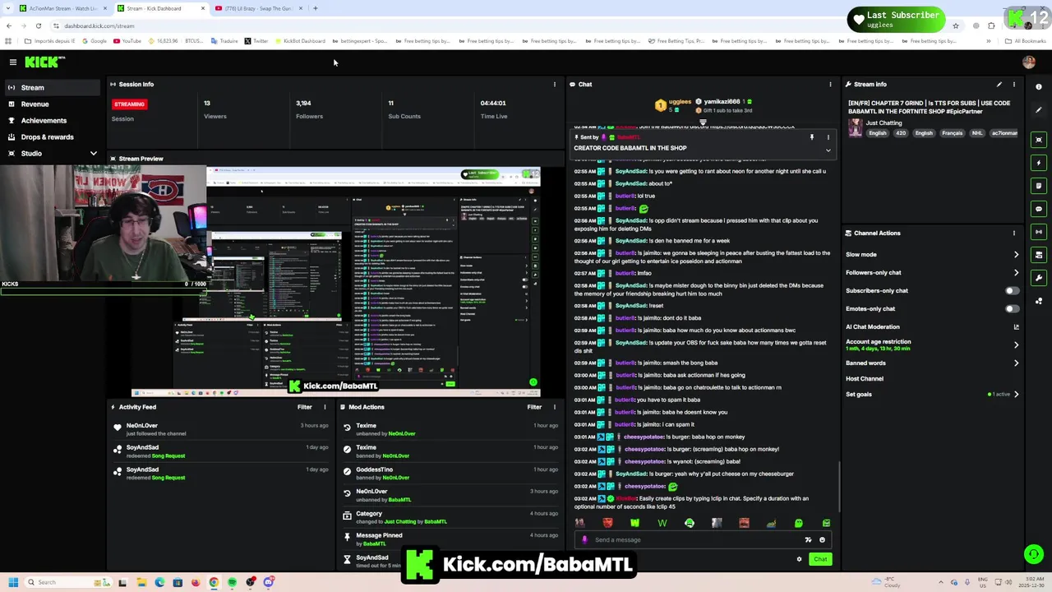Click the info icon in right sidebar
The height and width of the screenshot is (592, 1052).
tap(1039, 86)
